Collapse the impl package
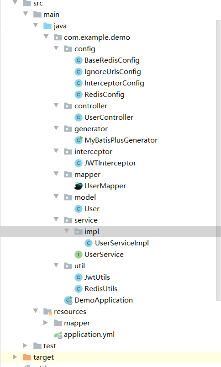 (67, 231)
